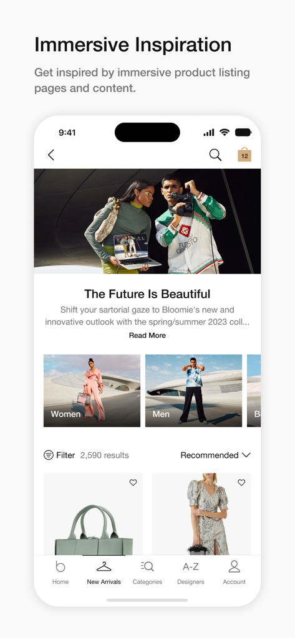Favorite the green tote bag heart
Image resolution: width=295 pixels, height=638 pixels.
click(x=133, y=483)
